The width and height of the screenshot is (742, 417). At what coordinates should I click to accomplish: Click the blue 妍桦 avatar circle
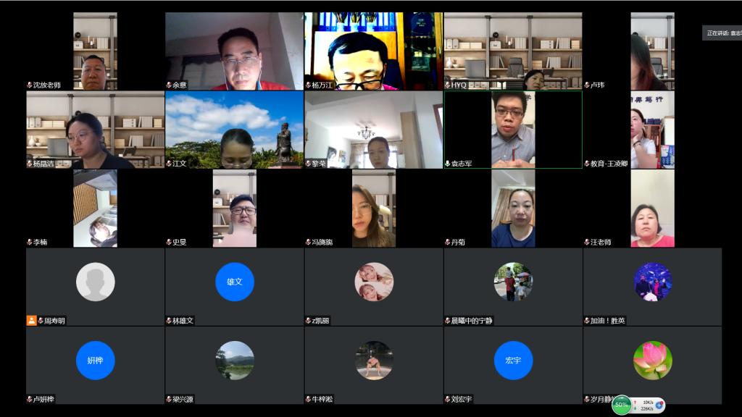pos(95,360)
